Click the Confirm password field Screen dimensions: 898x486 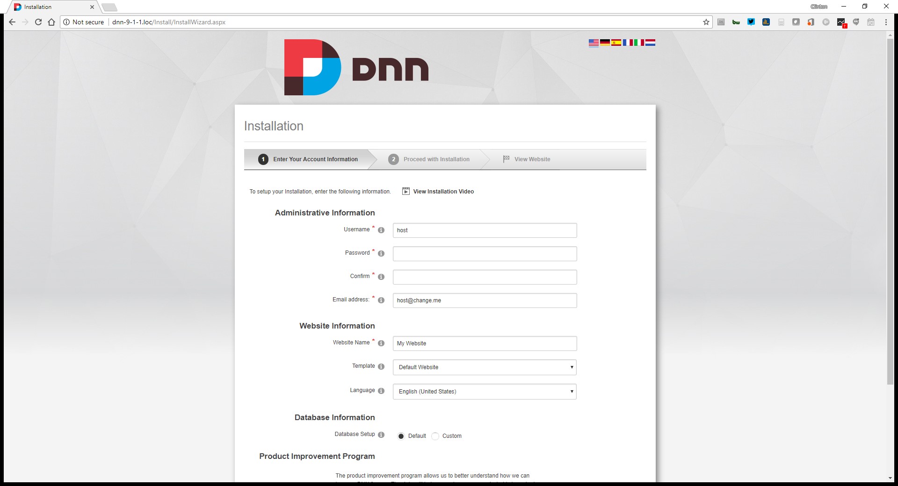485,277
